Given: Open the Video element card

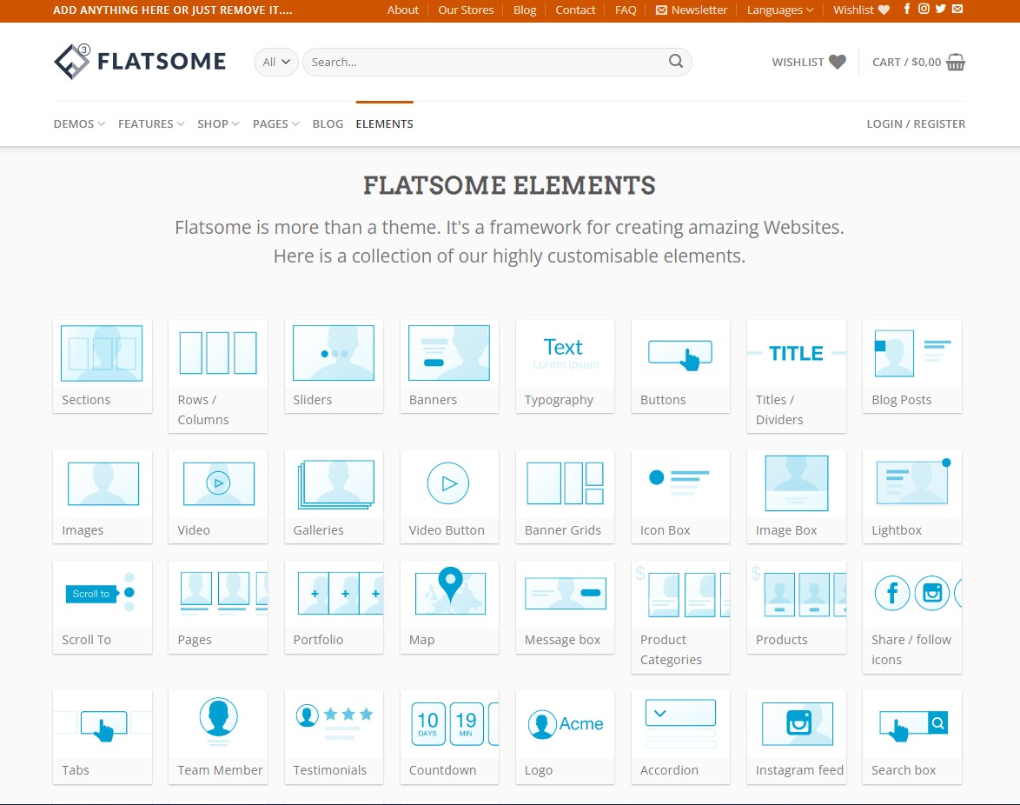Looking at the screenshot, I should (218, 496).
